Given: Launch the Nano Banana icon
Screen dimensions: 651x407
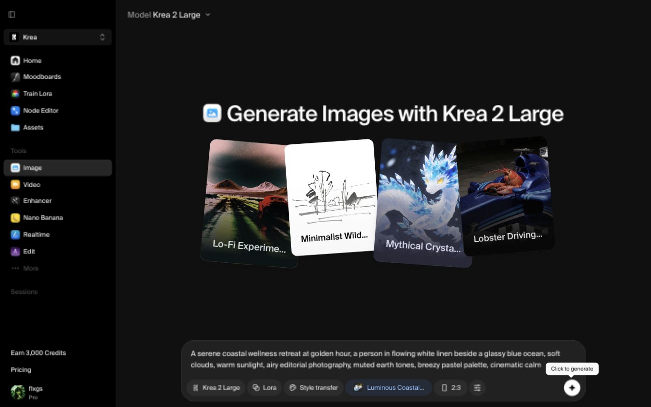Looking at the screenshot, I should click(x=15, y=218).
